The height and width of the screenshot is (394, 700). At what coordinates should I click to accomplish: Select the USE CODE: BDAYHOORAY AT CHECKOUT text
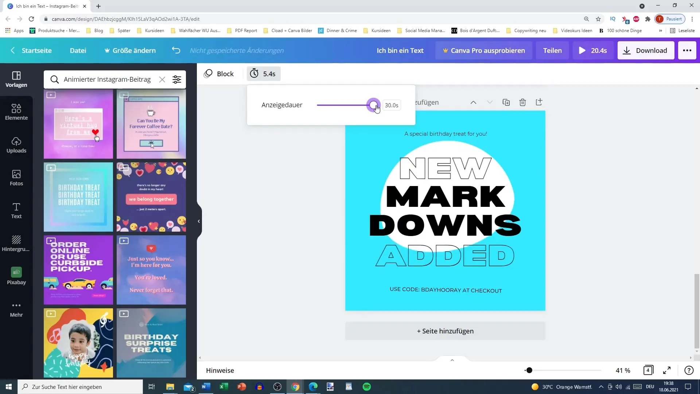[446, 290]
